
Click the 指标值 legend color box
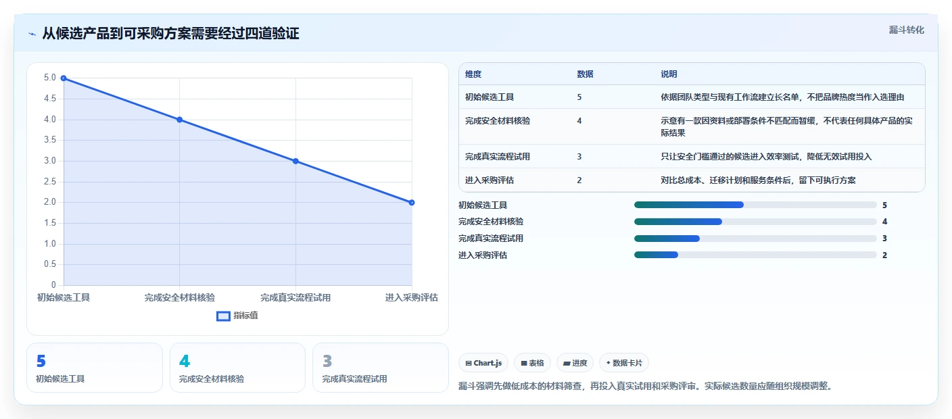click(x=223, y=316)
